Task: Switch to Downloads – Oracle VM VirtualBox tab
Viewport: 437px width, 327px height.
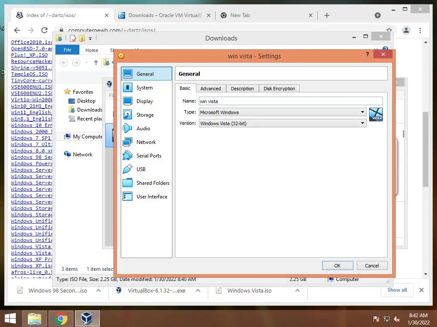Action: pos(164,15)
